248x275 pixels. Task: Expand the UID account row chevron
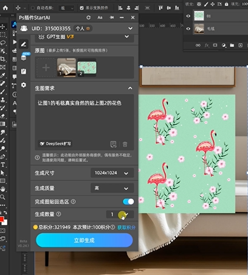[x=130, y=29]
